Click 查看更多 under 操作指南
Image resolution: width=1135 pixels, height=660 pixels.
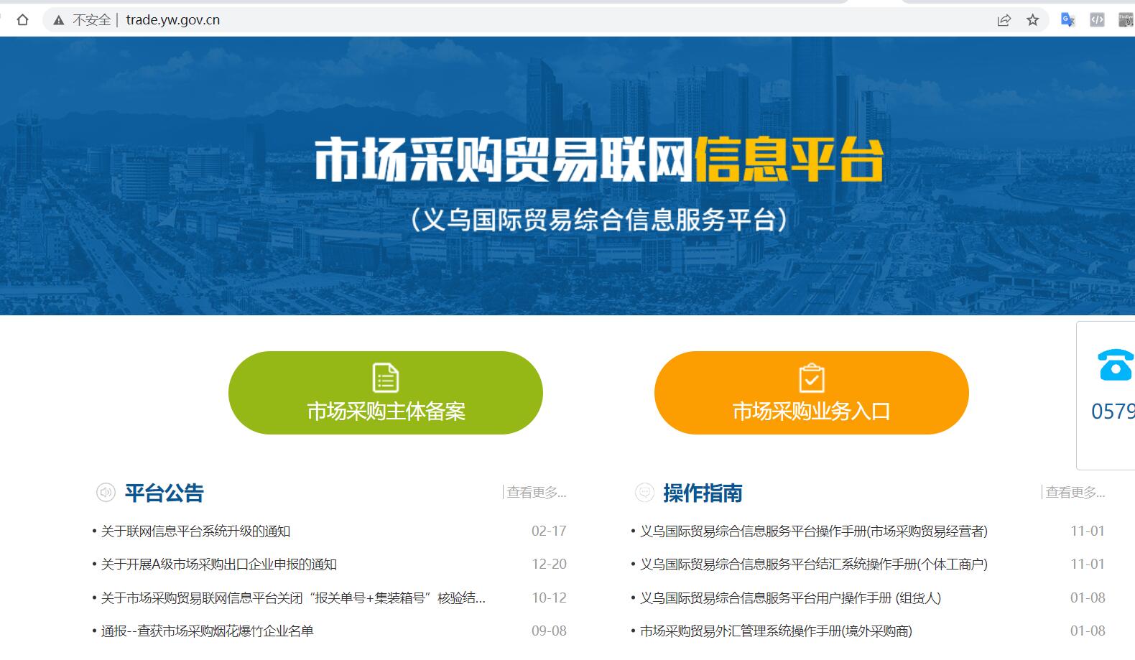coord(1075,493)
